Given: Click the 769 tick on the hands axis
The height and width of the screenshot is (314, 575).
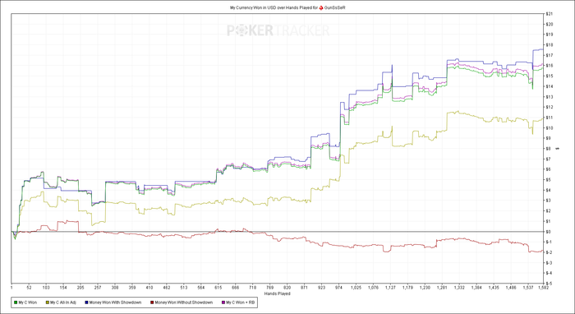Looking at the screenshot, I should click(x=270, y=289).
